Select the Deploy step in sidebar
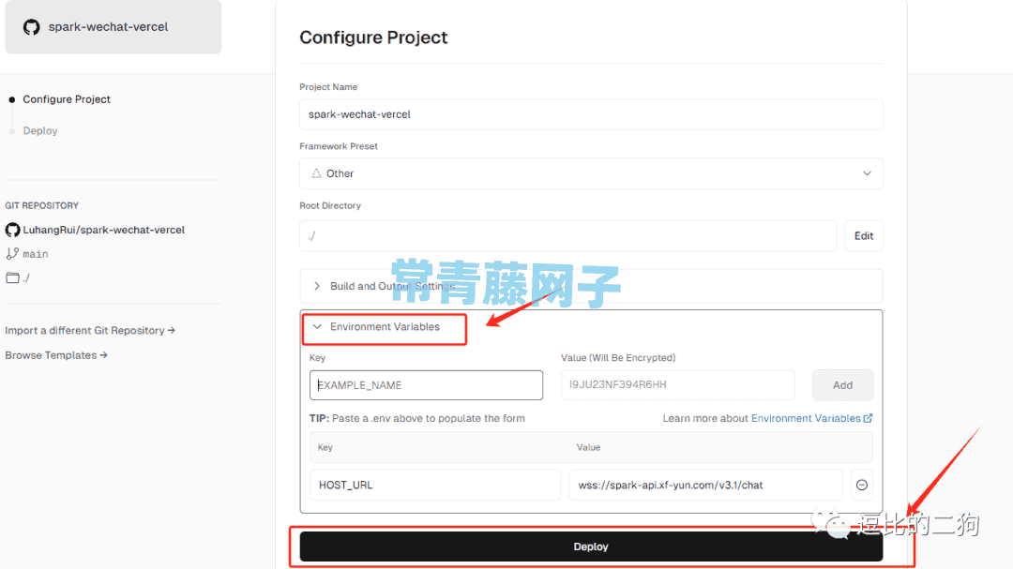The width and height of the screenshot is (1013, 569). click(40, 131)
